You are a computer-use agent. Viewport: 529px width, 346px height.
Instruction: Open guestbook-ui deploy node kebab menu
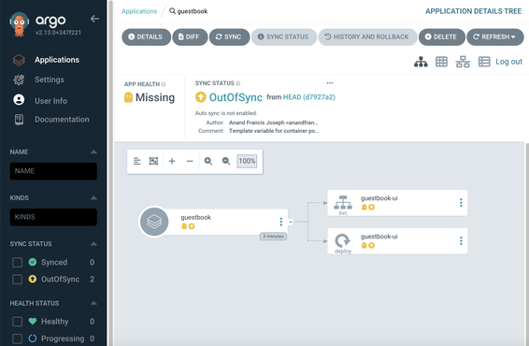(461, 241)
